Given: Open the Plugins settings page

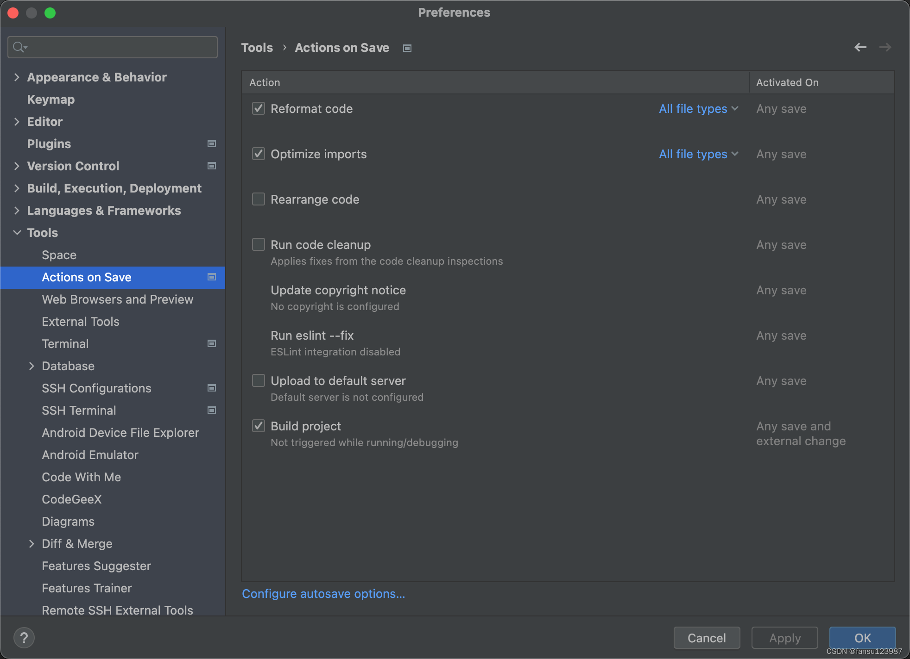Looking at the screenshot, I should coord(49,144).
